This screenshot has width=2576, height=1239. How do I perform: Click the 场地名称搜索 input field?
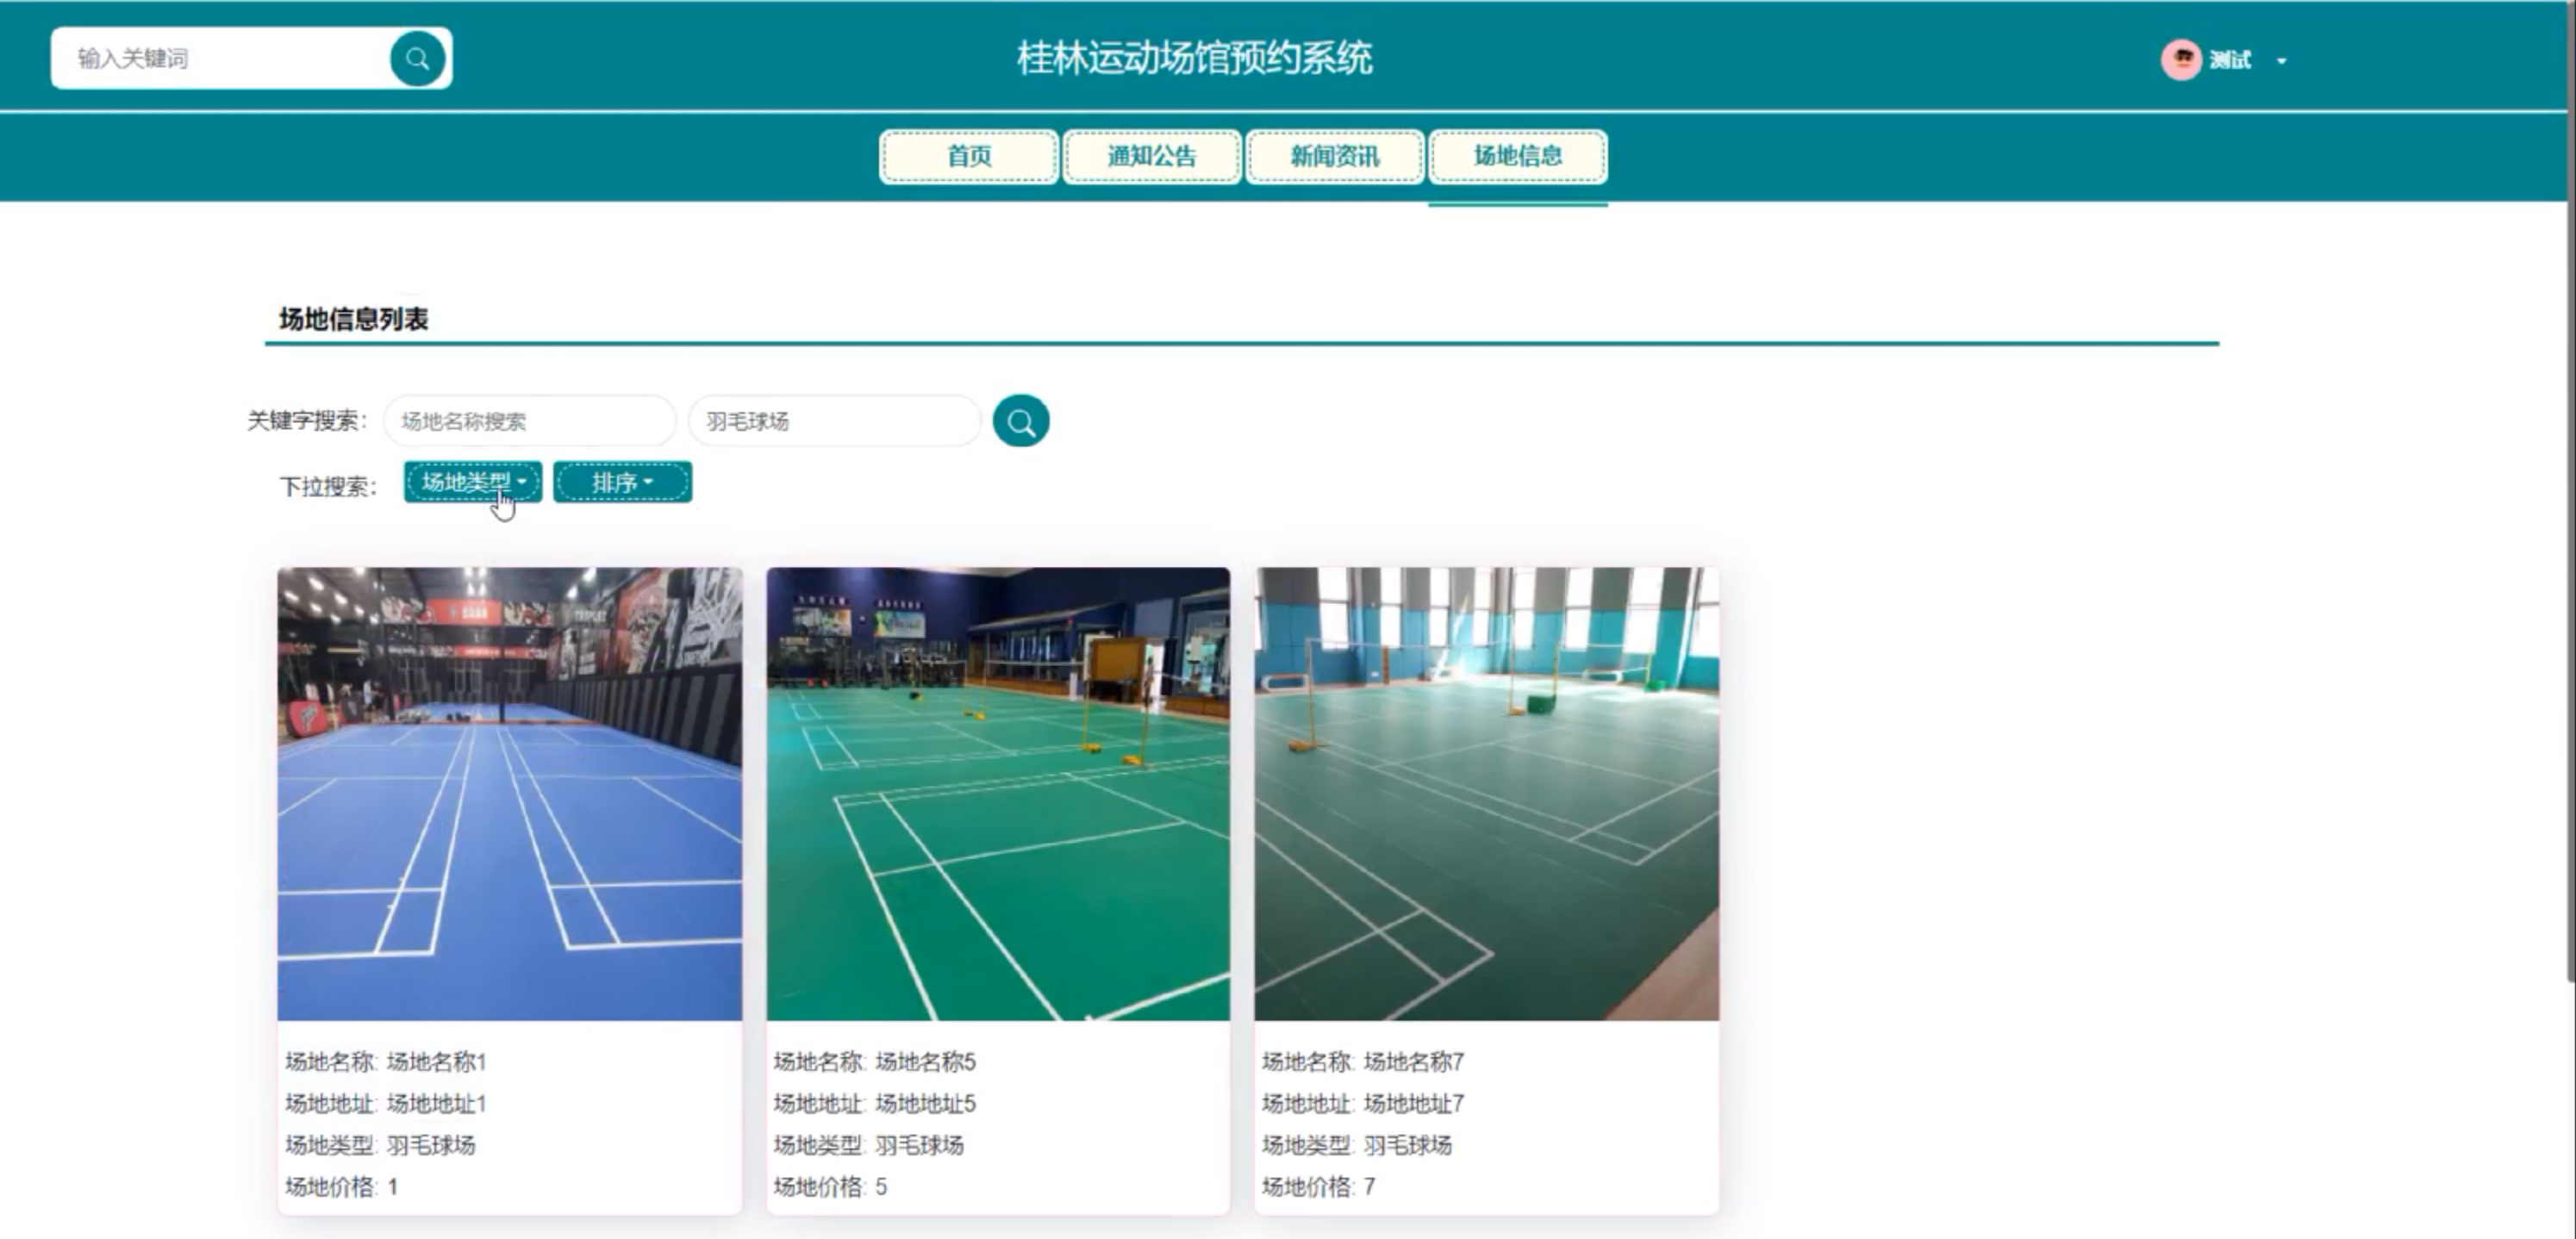(529, 421)
